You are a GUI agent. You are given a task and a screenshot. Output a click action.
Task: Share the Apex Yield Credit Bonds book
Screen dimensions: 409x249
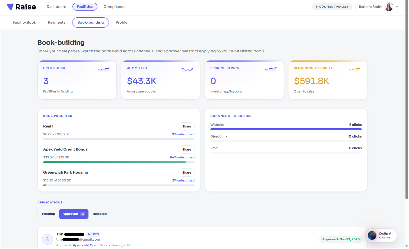(187, 149)
